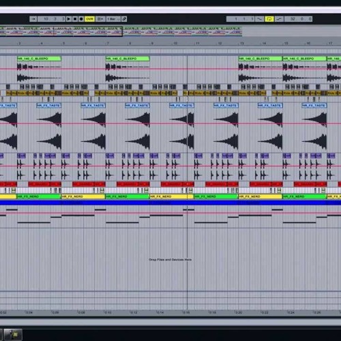Click the loop start field 1 1 1

point(240,19)
